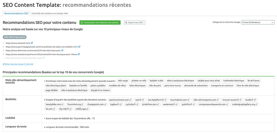This screenshot has height=134, width=277.
Task: Expand Afficher tous les rivaux link
Action: (x=18, y=64)
